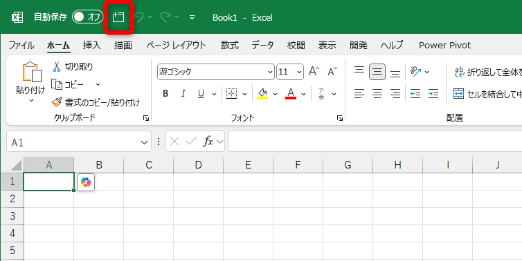Open the ファイル tab
This screenshot has height=261, width=522.
(21, 45)
